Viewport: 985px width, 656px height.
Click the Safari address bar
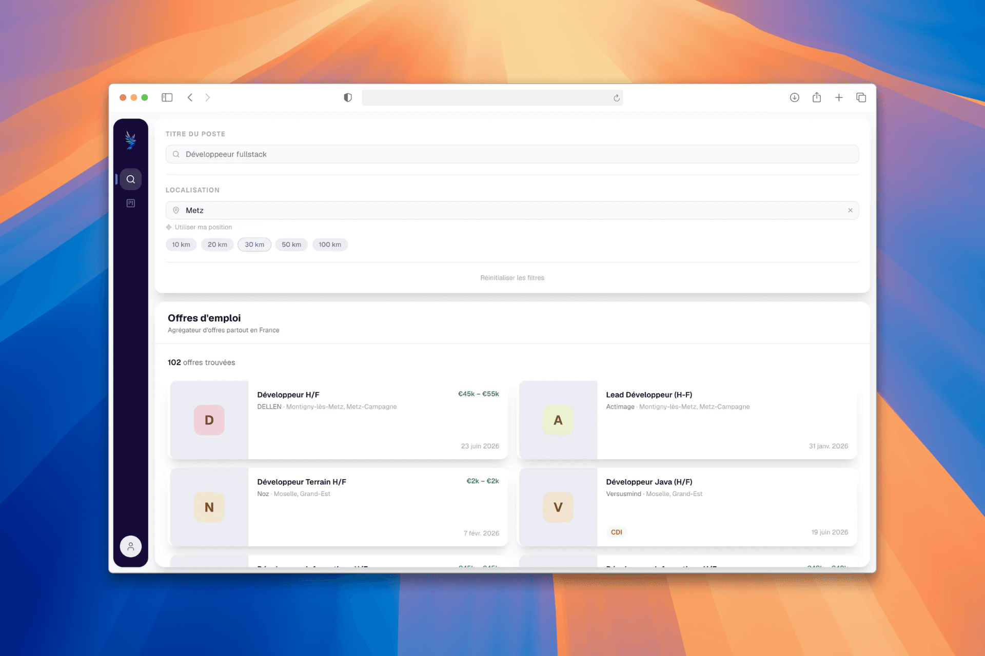[493, 97]
